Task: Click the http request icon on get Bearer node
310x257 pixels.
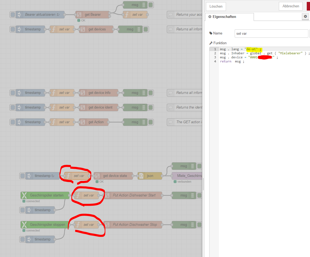Action: (79, 15)
